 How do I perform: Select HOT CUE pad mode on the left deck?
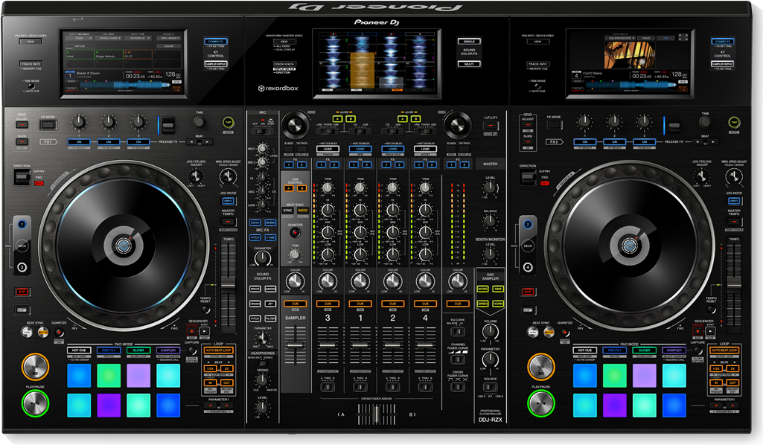tap(79, 350)
